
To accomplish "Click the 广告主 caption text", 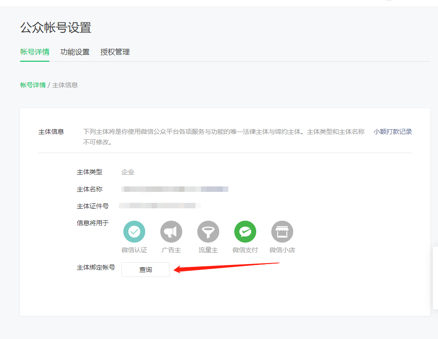I will (171, 250).
